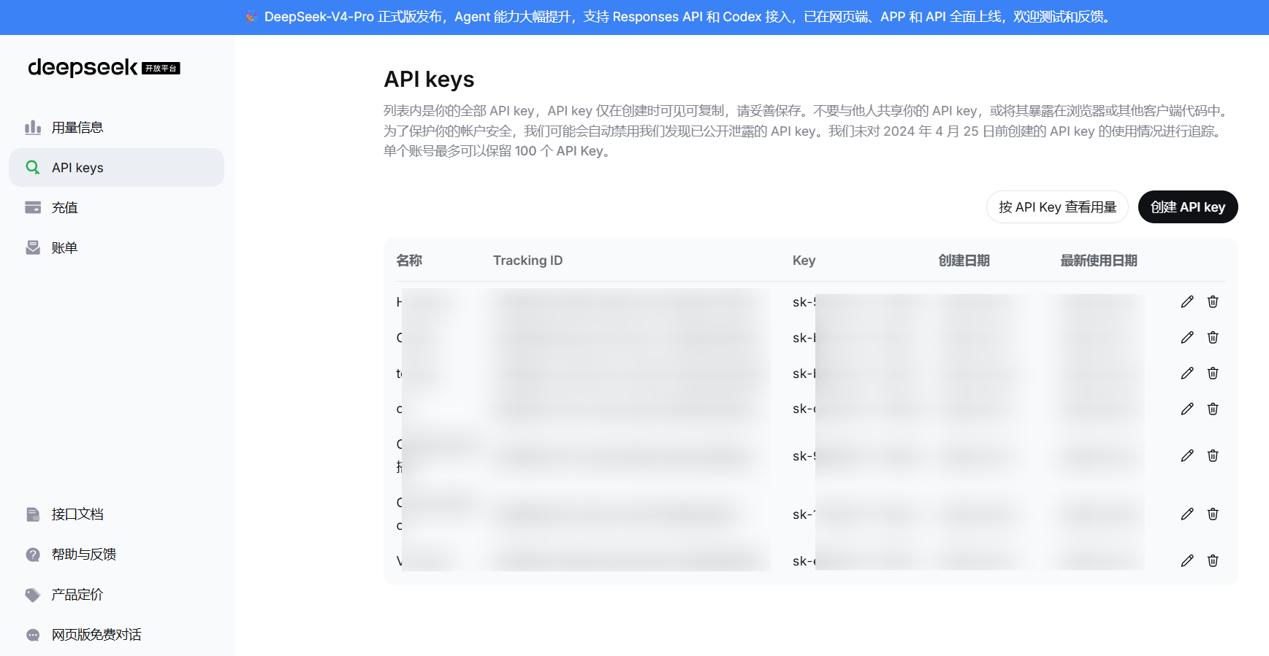Delete the key starting with sk-1
Screen dimensions: 1269x656
pos(1213,514)
